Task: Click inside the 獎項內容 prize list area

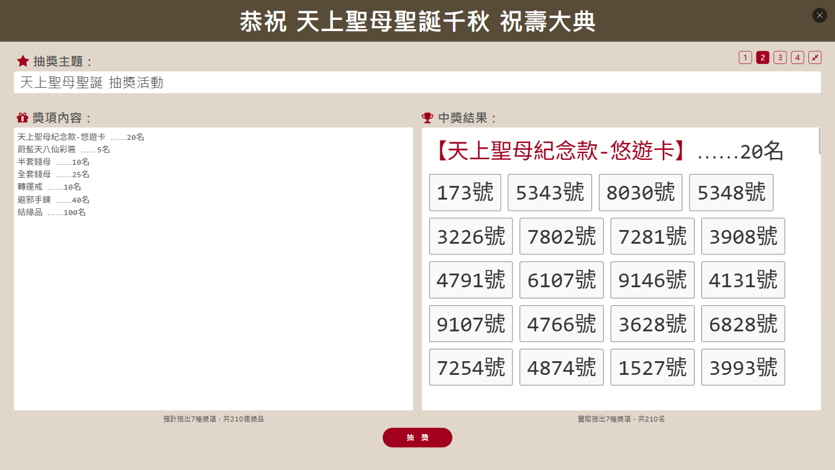Action: tap(213, 267)
